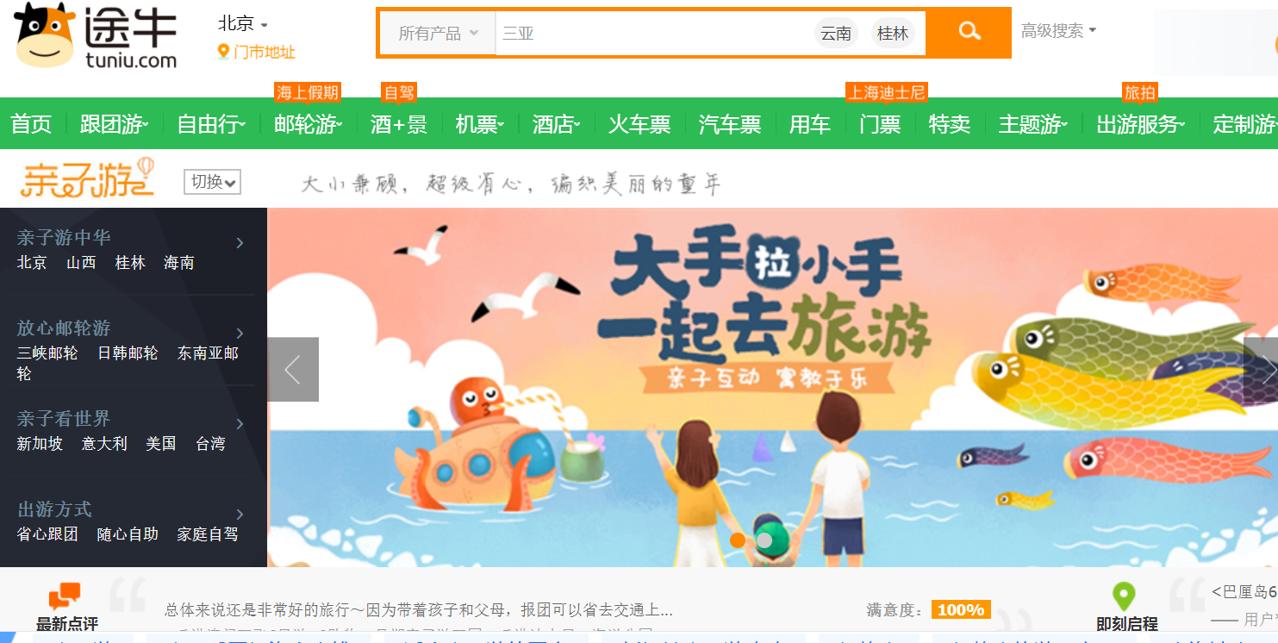
Task: Click the 即刻启程 green map pin icon
Action: [1123, 596]
